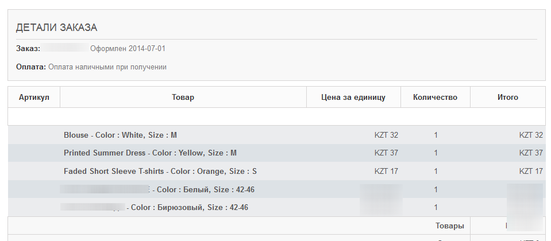Screen dimensions: 551x241
Task: Click the quantity of Faded Short Sleeve T-shirts
Action: click(x=436, y=172)
